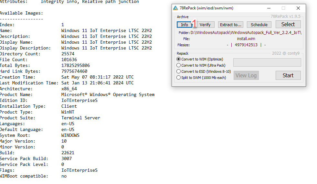The height and width of the screenshot is (184, 317).
Task: Click the Directory Count value 25574
Action: (68, 54)
